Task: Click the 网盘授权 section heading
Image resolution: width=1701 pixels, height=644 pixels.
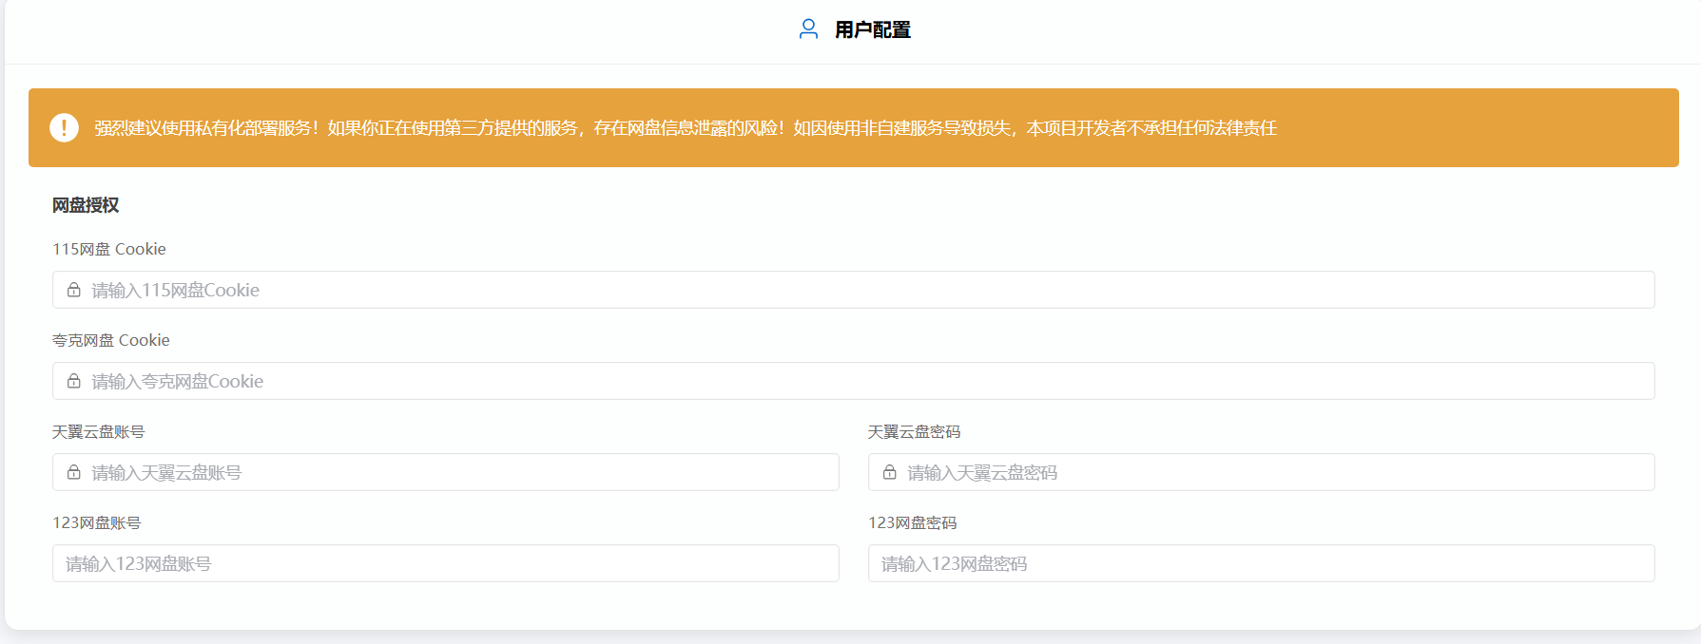Action: [x=86, y=205]
